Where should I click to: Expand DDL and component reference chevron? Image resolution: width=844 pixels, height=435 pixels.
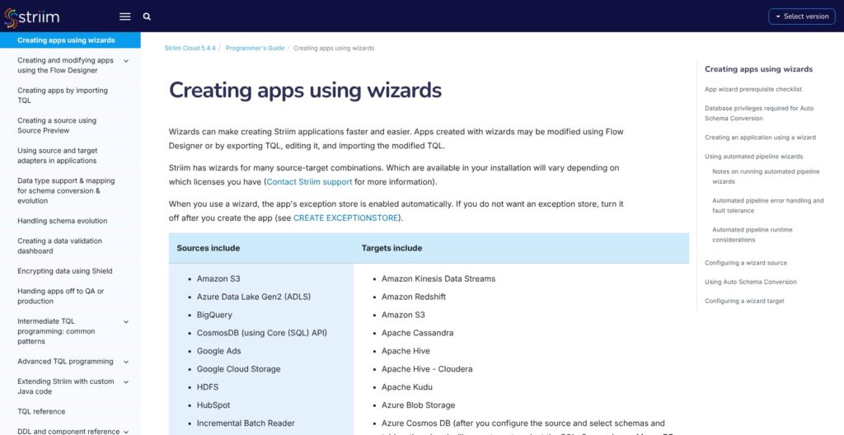pos(126,432)
